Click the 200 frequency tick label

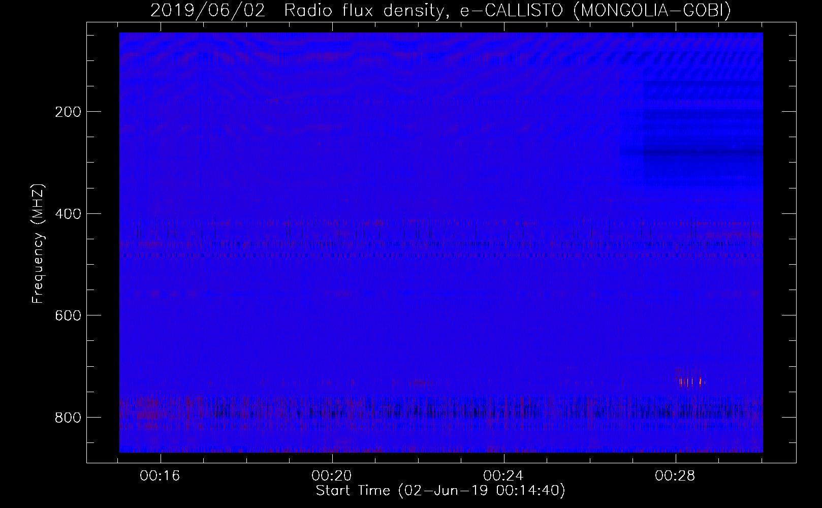(x=68, y=112)
